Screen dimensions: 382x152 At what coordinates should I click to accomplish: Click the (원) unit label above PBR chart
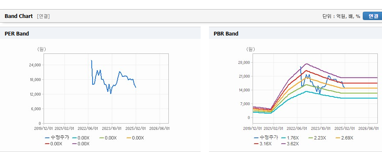[x=250, y=49]
